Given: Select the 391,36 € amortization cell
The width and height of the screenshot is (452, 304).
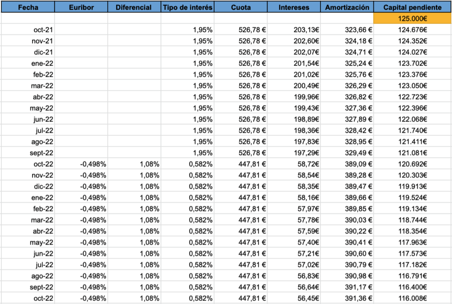Looking at the screenshot, I should click(358, 298).
